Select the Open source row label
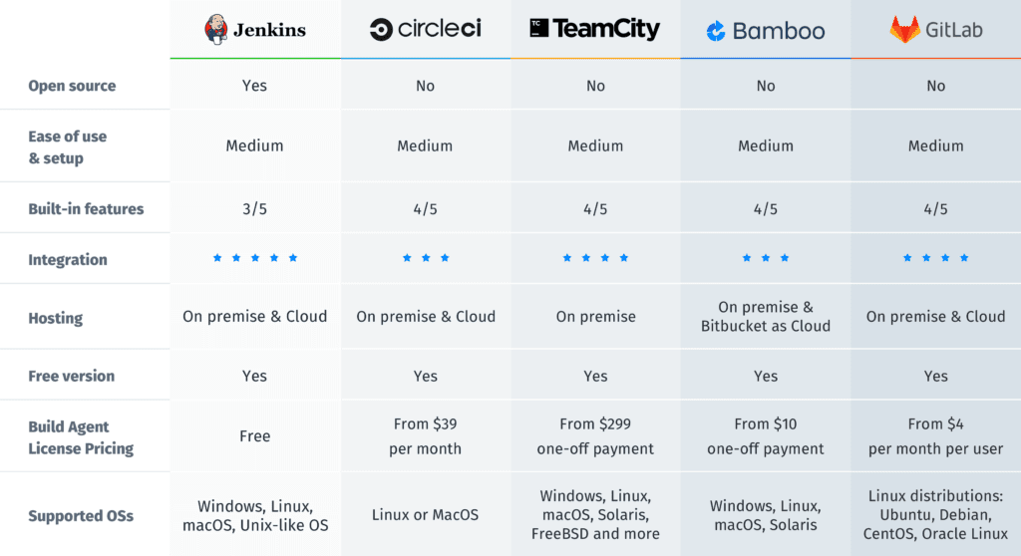The height and width of the screenshot is (556, 1021). tap(72, 86)
